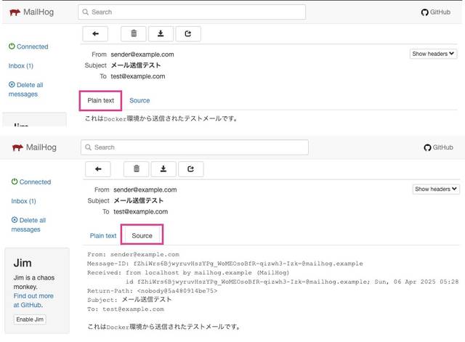This screenshot has width=465, height=342.
Task: Open Show headers dropdown in upper message view
Action: (433, 54)
